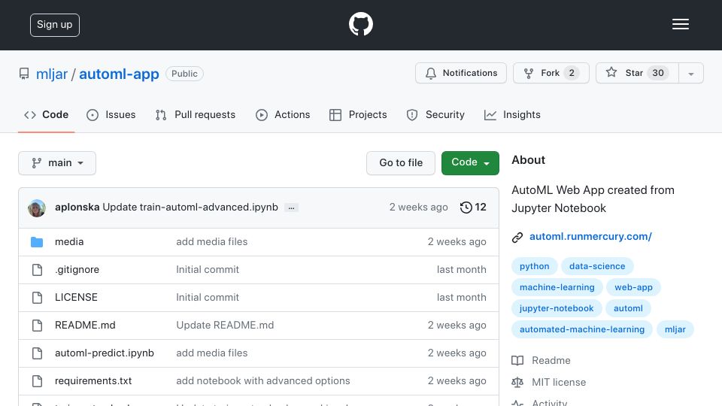Click the .gitignore file icon
This screenshot has height=406, width=722.
tap(38, 270)
